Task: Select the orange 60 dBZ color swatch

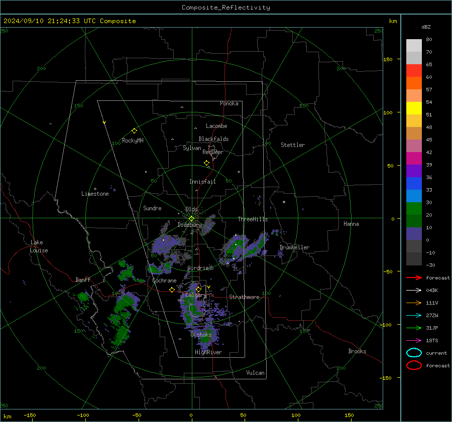Action: tap(414, 83)
